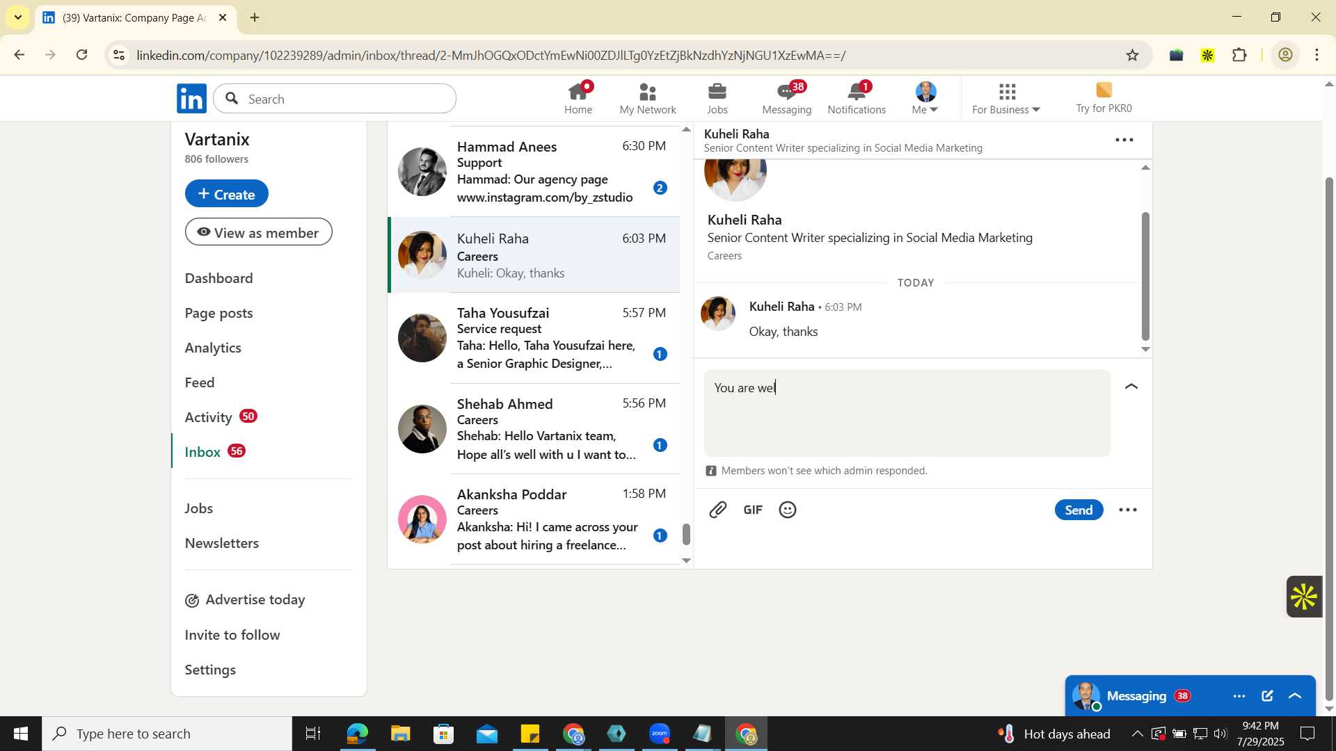The image size is (1336, 751).
Task: Open the emoji picker smiley icon
Action: 788,510
